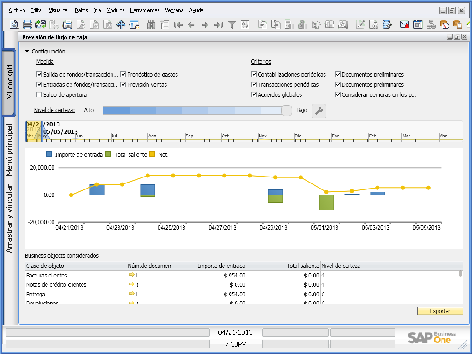Select the Clase de objeto column header
472x354 pixels.
coord(76,265)
